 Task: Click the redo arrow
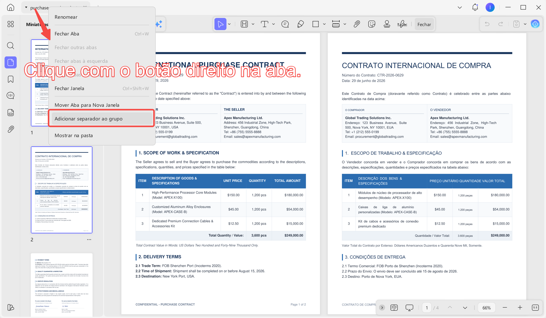click(500, 24)
